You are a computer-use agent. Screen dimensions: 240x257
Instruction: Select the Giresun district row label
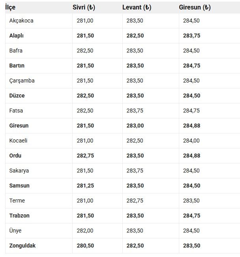(x=19, y=126)
